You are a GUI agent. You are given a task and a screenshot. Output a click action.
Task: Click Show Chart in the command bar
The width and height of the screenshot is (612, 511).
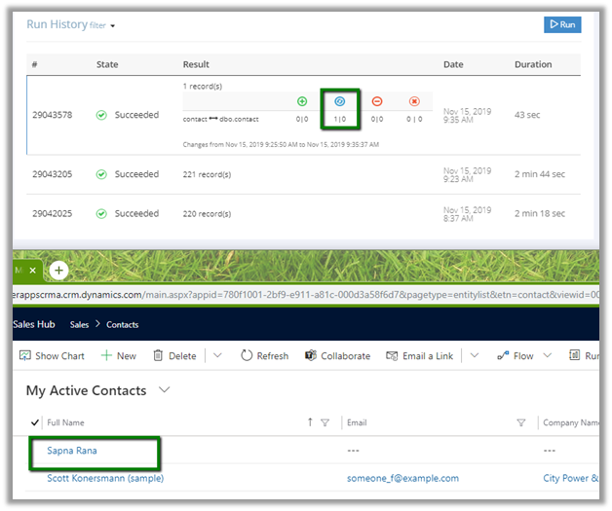[52, 356]
